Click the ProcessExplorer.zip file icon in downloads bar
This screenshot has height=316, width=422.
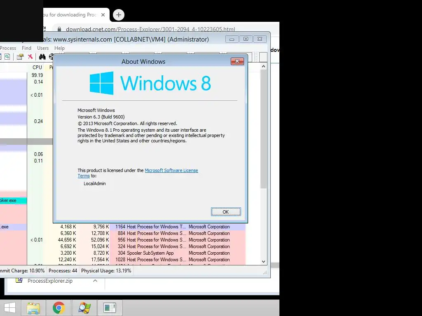19,281
